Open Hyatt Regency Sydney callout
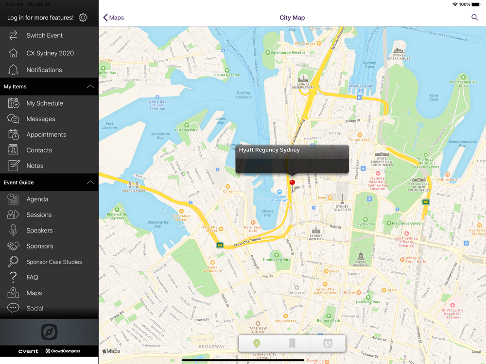 click(292, 159)
